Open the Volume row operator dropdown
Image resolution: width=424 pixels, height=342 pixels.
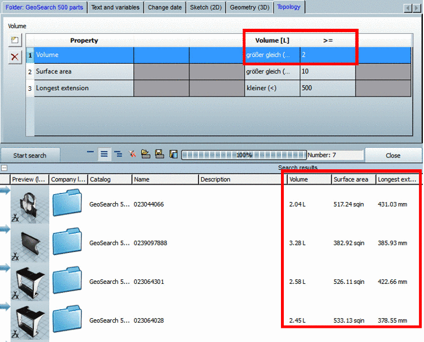[x=272, y=55]
